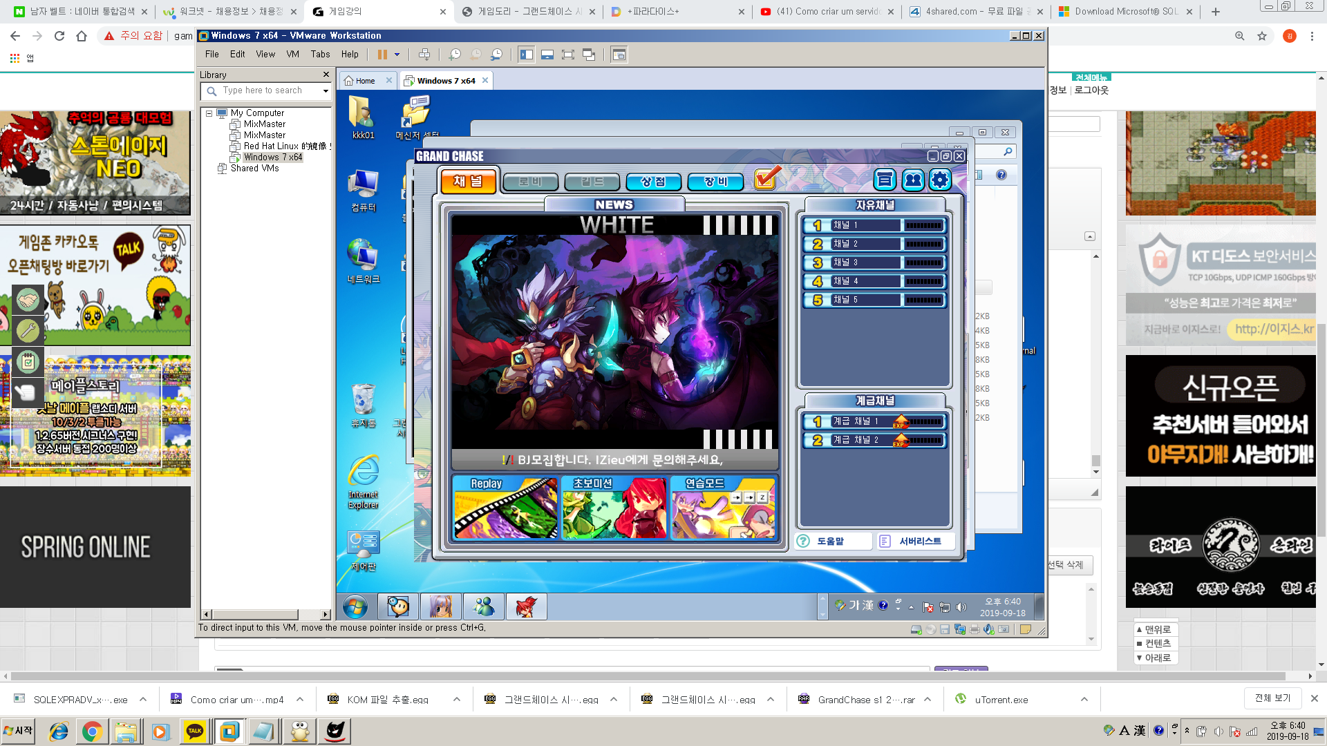Take a snapshot of this virtual machine
Viewport: 1327px width, 746px height.
(455, 55)
